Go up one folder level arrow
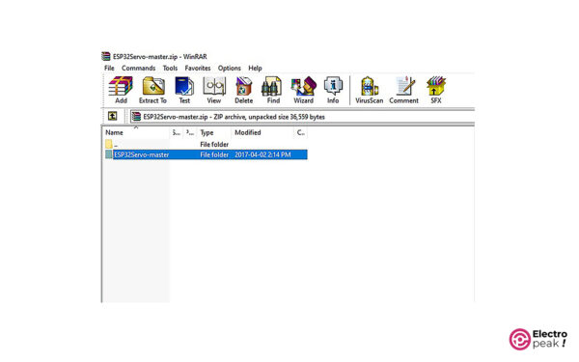The width and height of the screenshot is (579, 362). click(112, 117)
